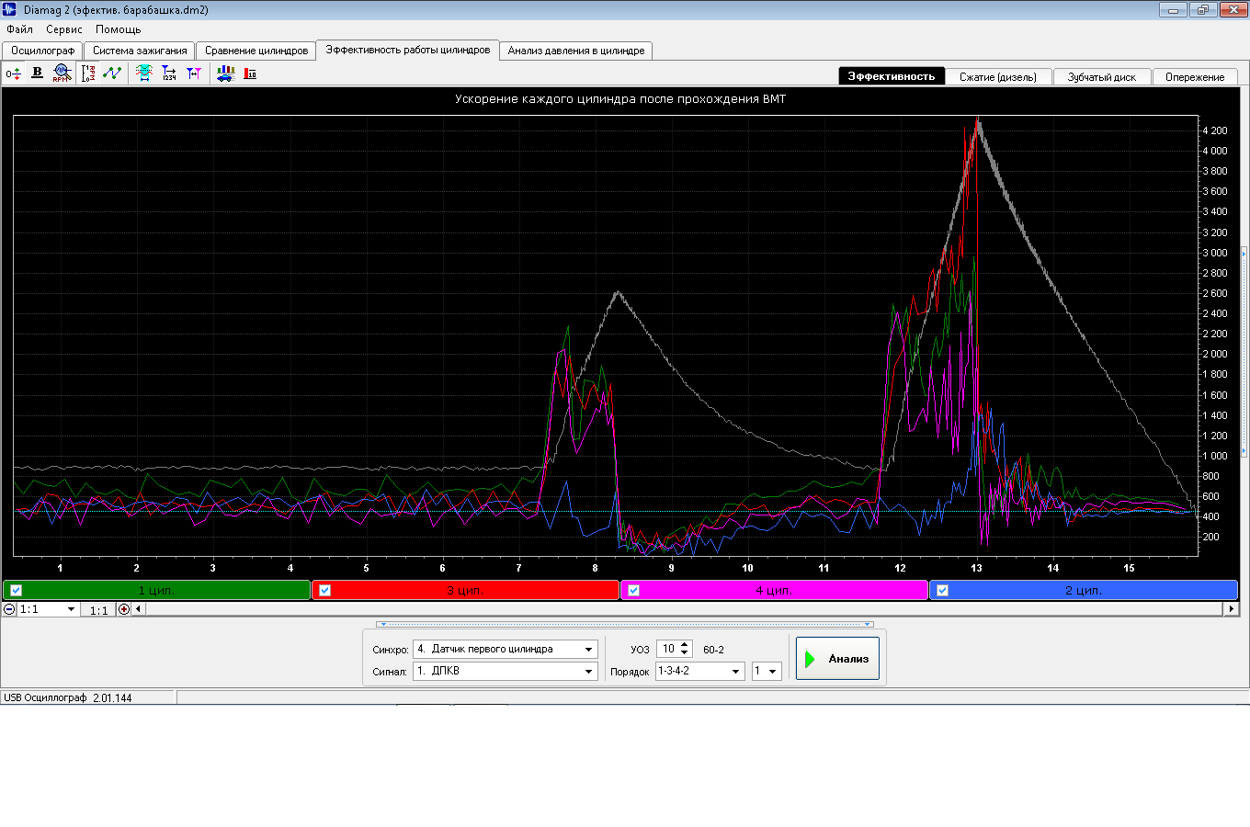Open the Помощь menu
The height and width of the screenshot is (827, 1250).
click(x=118, y=29)
